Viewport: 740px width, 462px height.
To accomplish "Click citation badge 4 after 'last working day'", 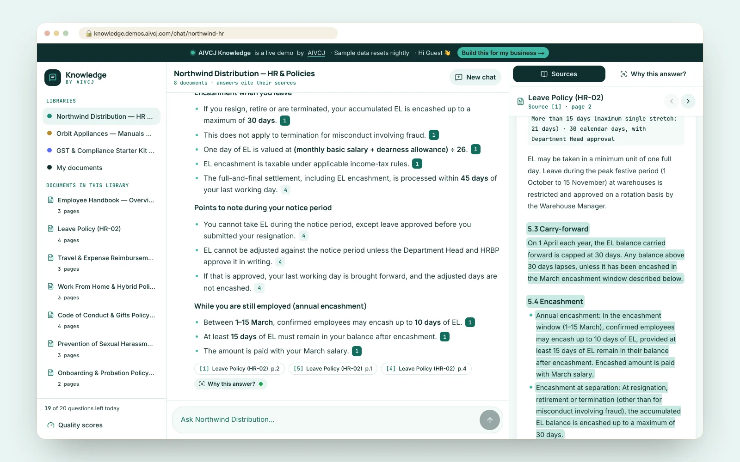I will (x=285, y=190).
